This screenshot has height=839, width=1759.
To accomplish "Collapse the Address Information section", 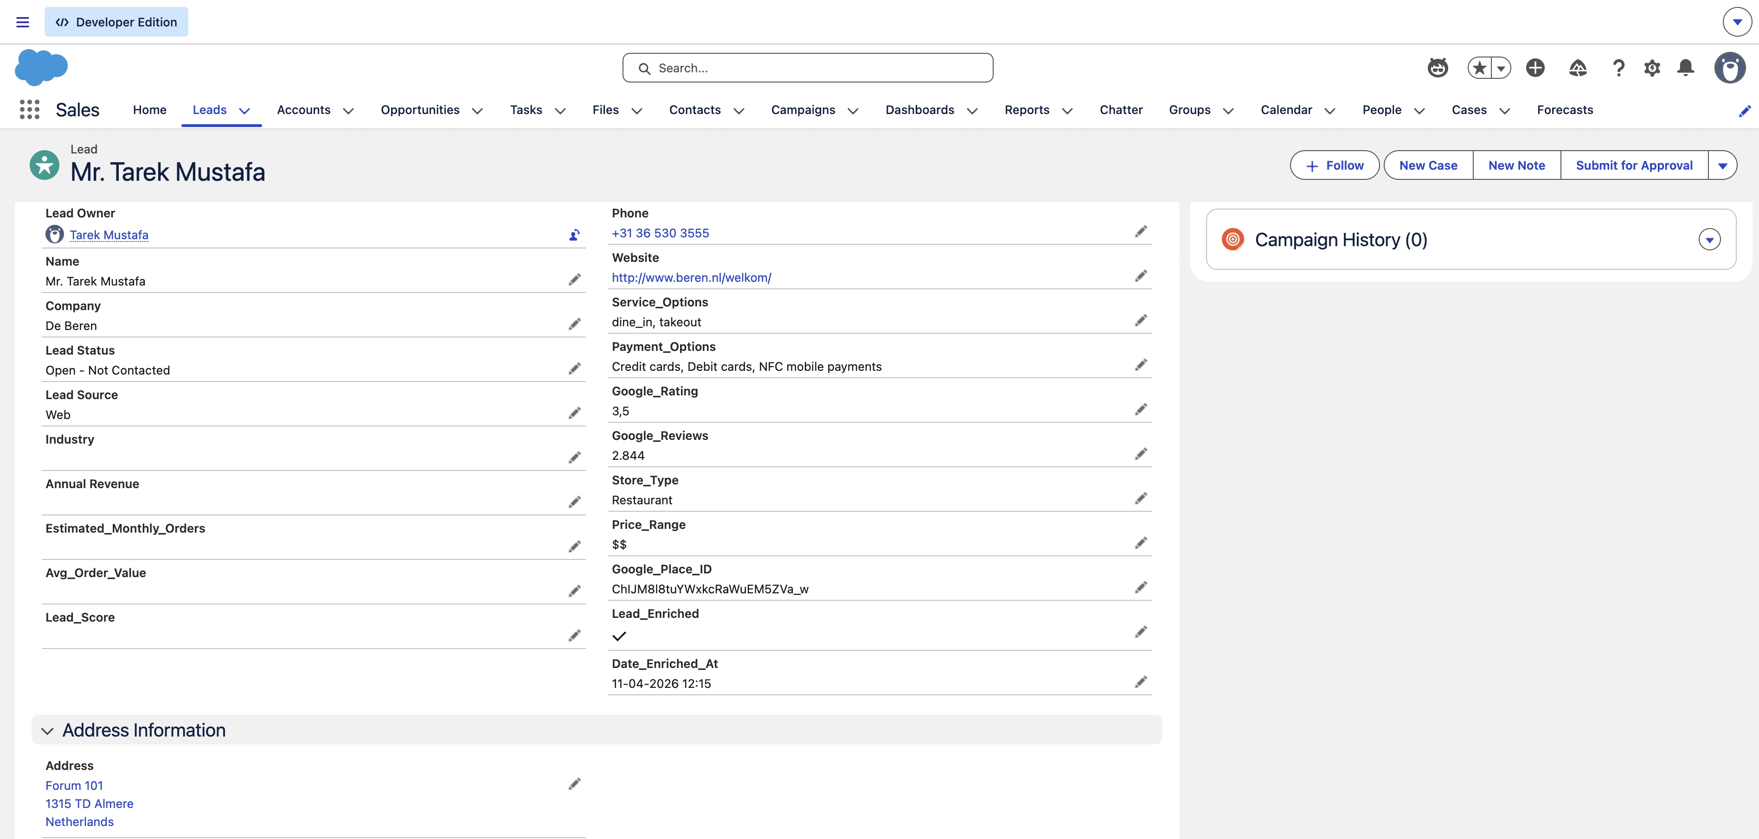I will point(47,731).
